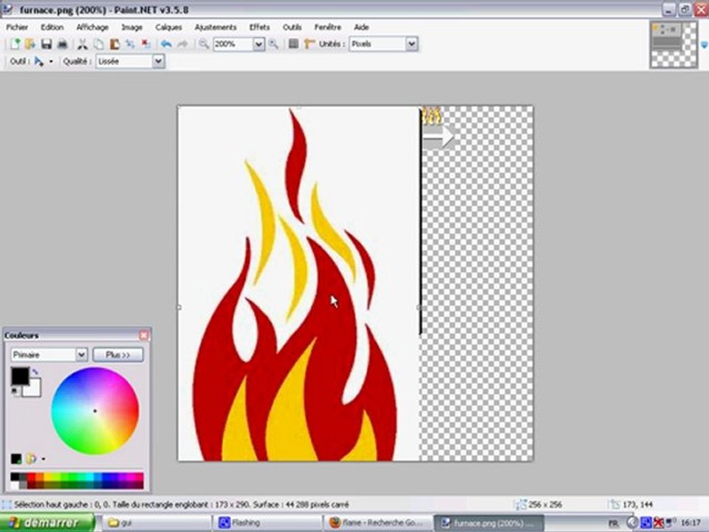Screen dimensions: 709x532
Task: Open the Calques menu
Action: point(168,27)
